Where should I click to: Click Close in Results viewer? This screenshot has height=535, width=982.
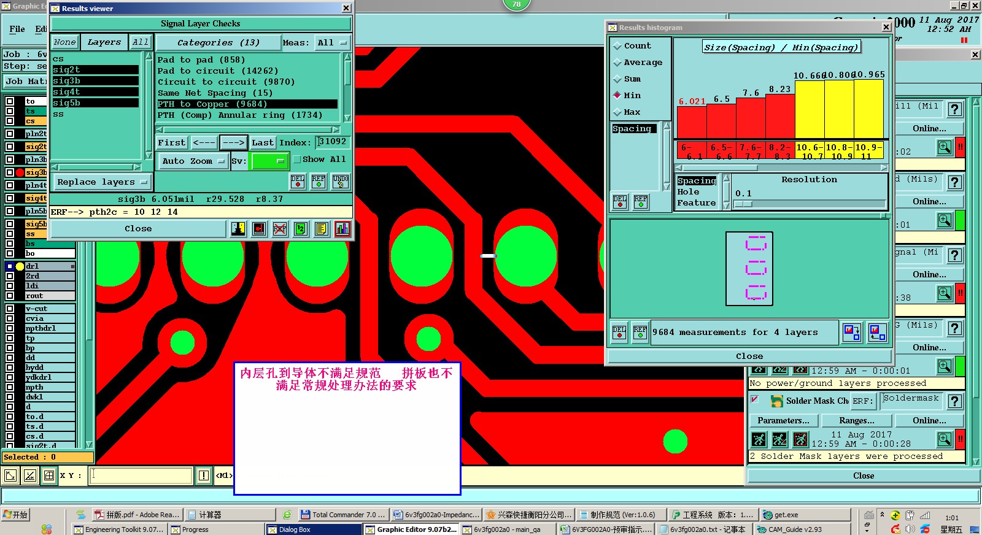tap(138, 229)
